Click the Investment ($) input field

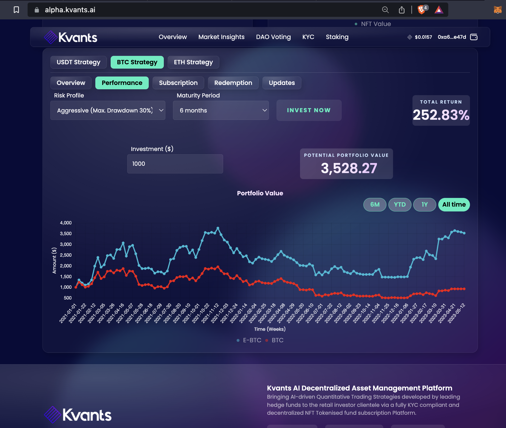coord(175,164)
